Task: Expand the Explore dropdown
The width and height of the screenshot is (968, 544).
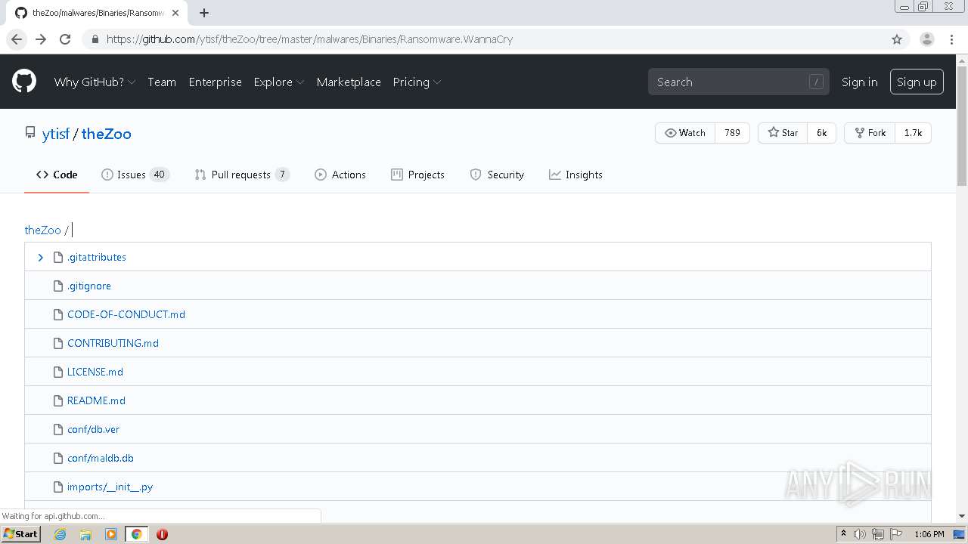Action: (x=278, y=82)
